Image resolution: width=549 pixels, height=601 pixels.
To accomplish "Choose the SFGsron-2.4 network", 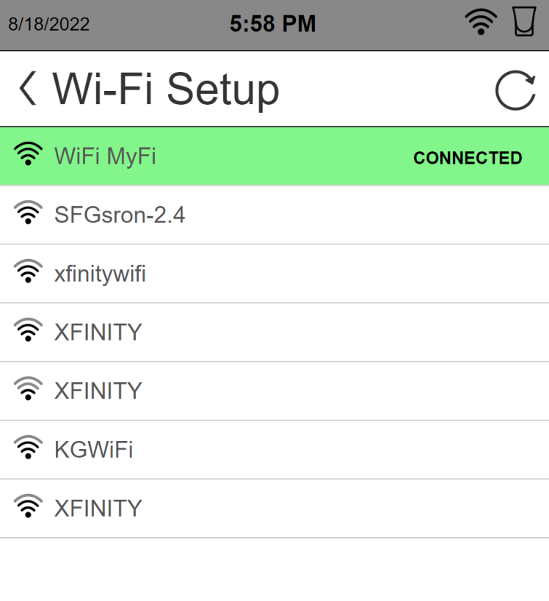I will coord(120,215).
